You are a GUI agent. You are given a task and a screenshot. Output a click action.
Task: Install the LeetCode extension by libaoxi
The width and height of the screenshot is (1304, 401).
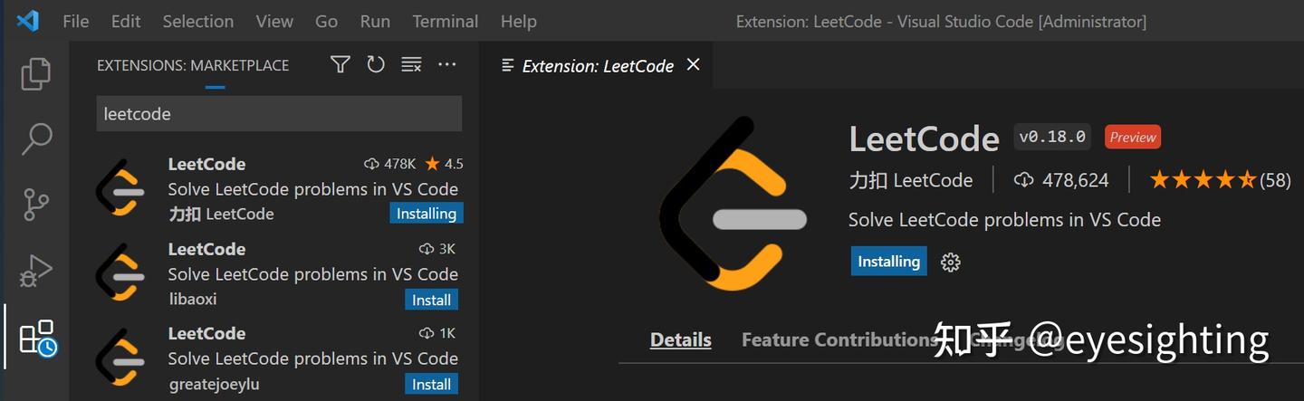pyautogui.click(x=431, y=300)
